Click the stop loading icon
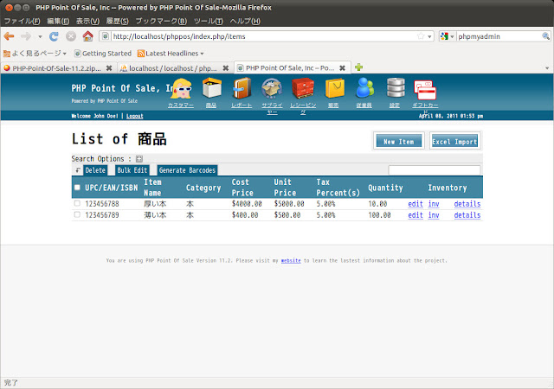The image size is (554, 389). pyautogui.click(x=71, y=36)
